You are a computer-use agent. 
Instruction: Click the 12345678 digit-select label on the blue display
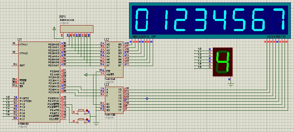276,37
